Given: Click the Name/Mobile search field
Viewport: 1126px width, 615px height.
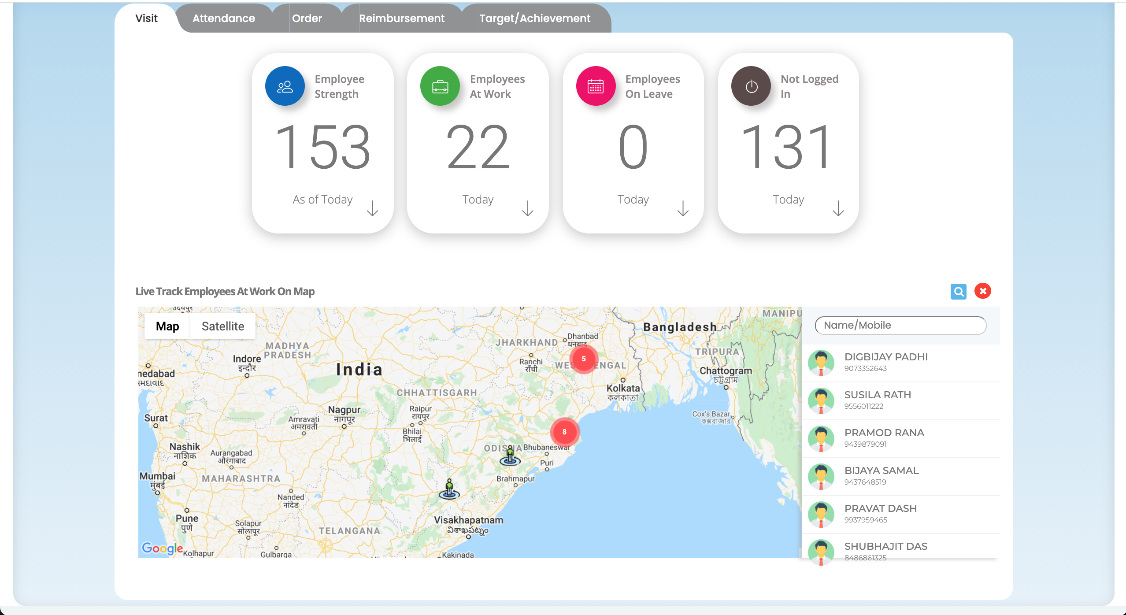Looking at the screenshot, I should (900, 326).
